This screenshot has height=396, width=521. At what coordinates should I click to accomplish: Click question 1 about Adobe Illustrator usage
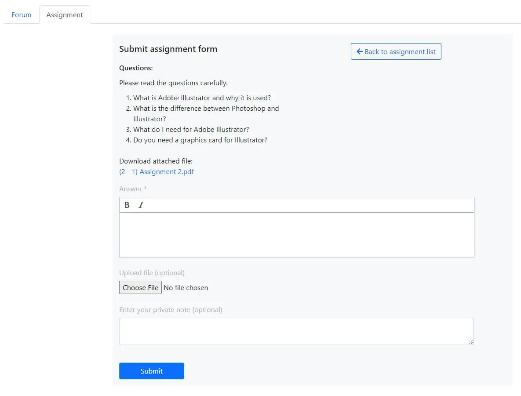(x=202, y=98)
